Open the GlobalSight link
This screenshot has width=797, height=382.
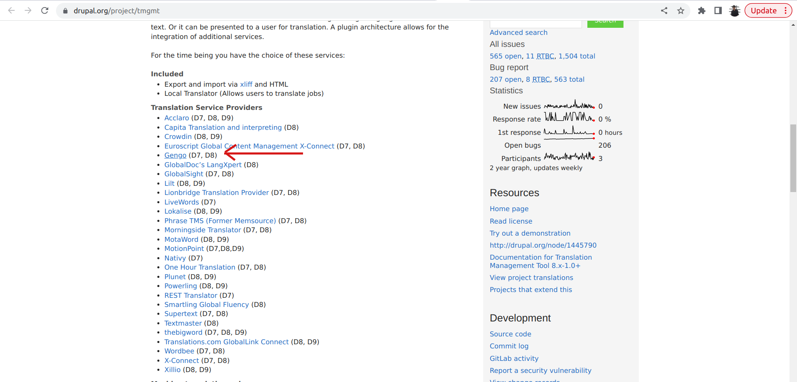click(x=184, y=174)
